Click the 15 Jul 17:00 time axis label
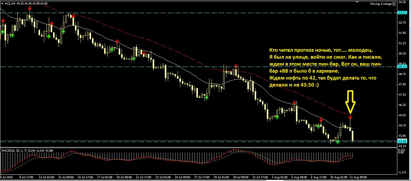 (x=86, y=177)
